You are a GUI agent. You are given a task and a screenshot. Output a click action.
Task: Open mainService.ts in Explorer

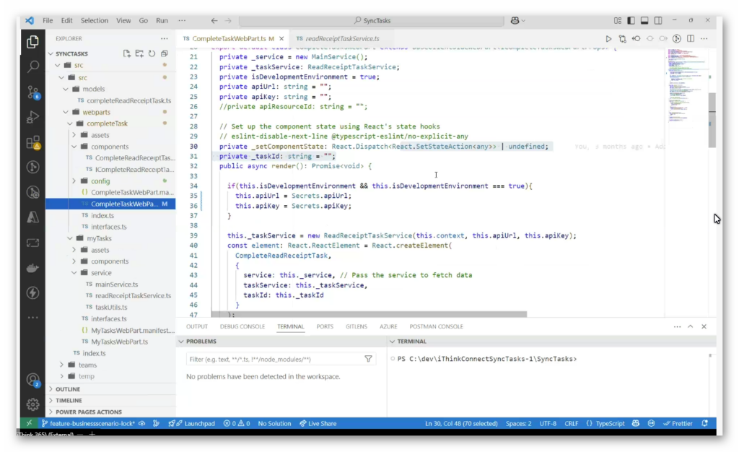click(116, 284)
